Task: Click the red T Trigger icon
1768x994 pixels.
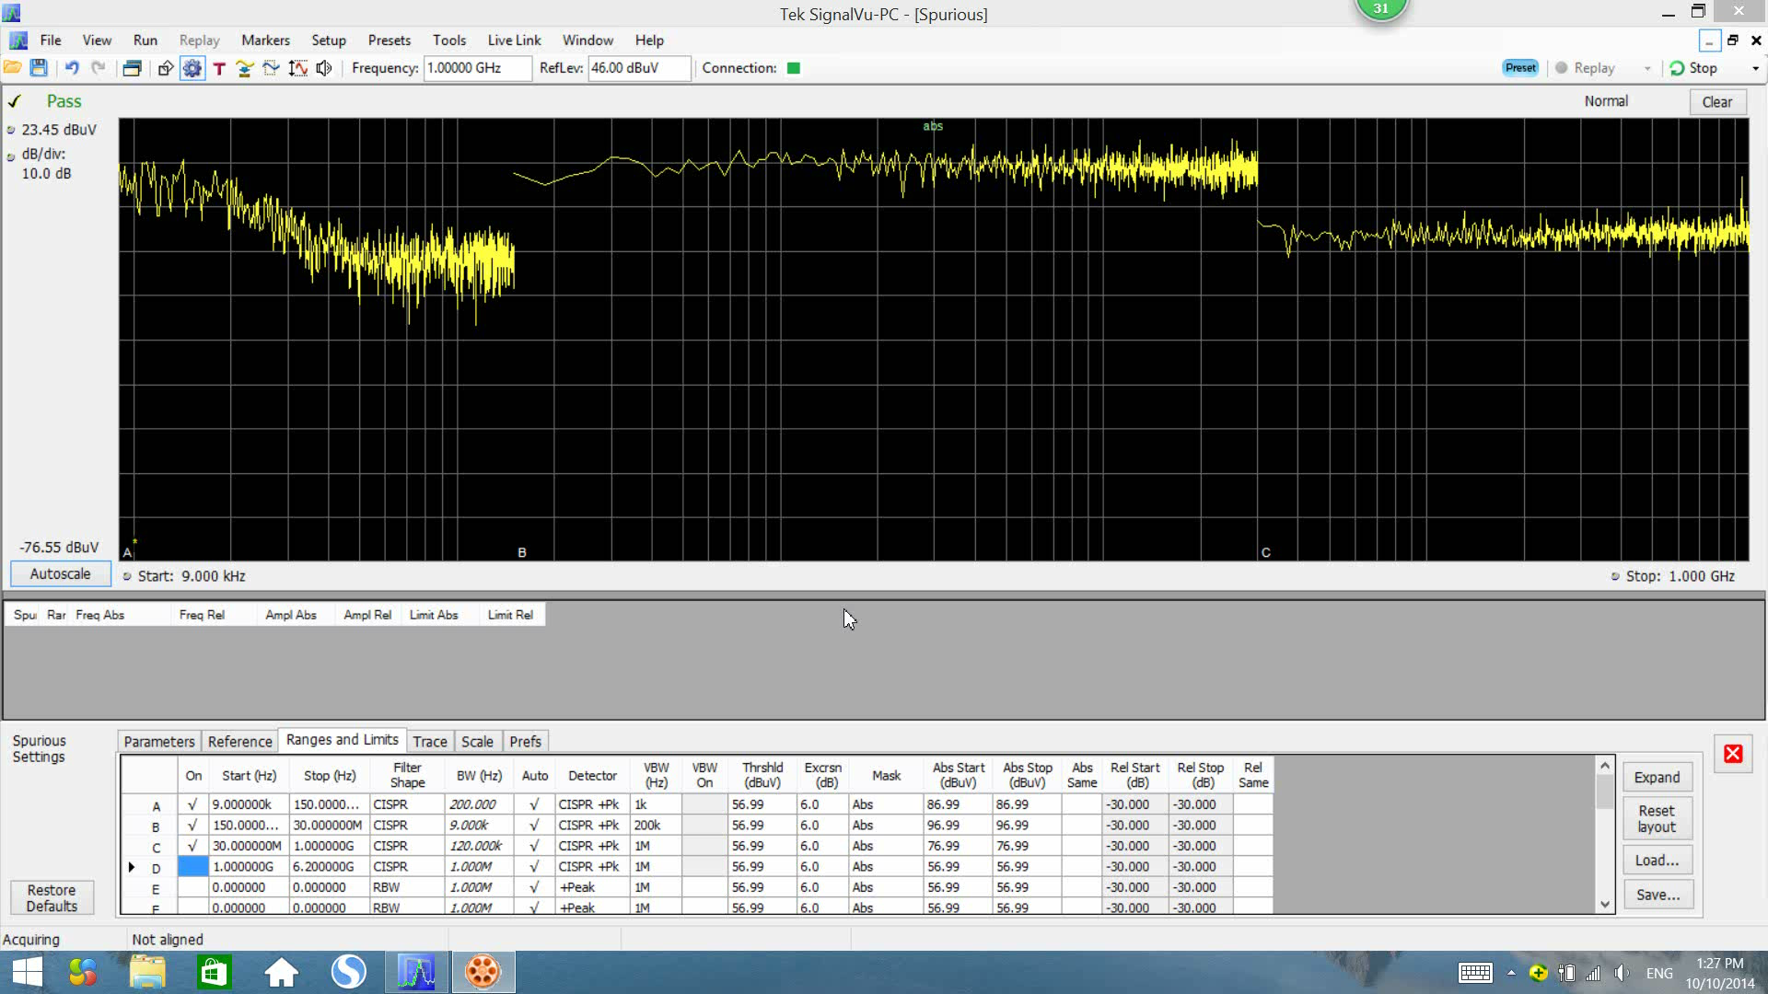Action: click(x=219, y=68)
